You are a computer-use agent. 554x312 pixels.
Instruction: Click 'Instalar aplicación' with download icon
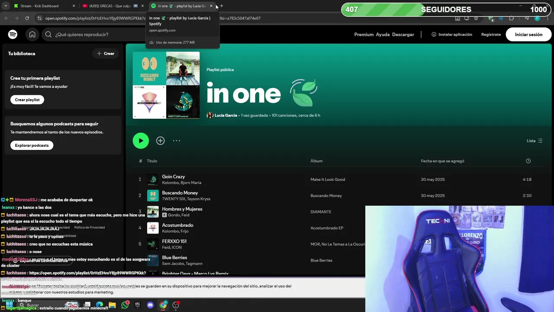[x=451, y=34]
